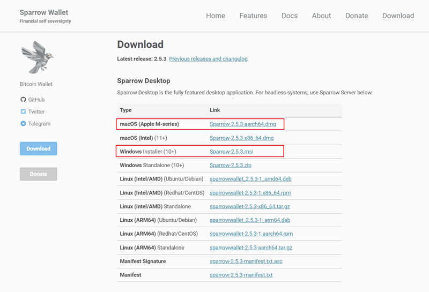
Task: Click the 'Manifest' type cell
Action: pyautogui.click(x=130, y=275)
